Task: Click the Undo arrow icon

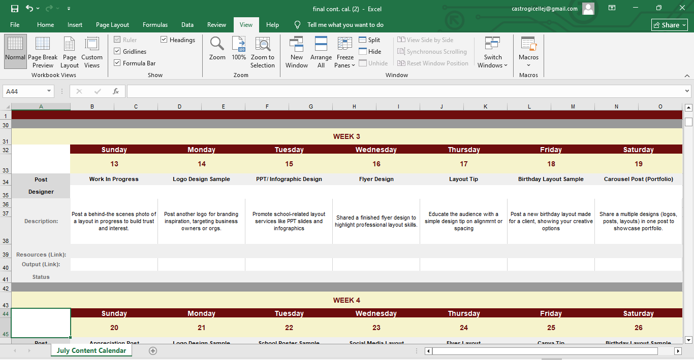Action: tap(29, 9)
